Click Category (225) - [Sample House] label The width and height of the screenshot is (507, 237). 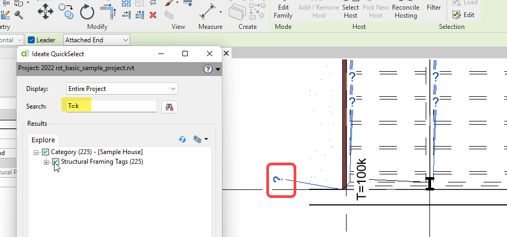point(97,152)
